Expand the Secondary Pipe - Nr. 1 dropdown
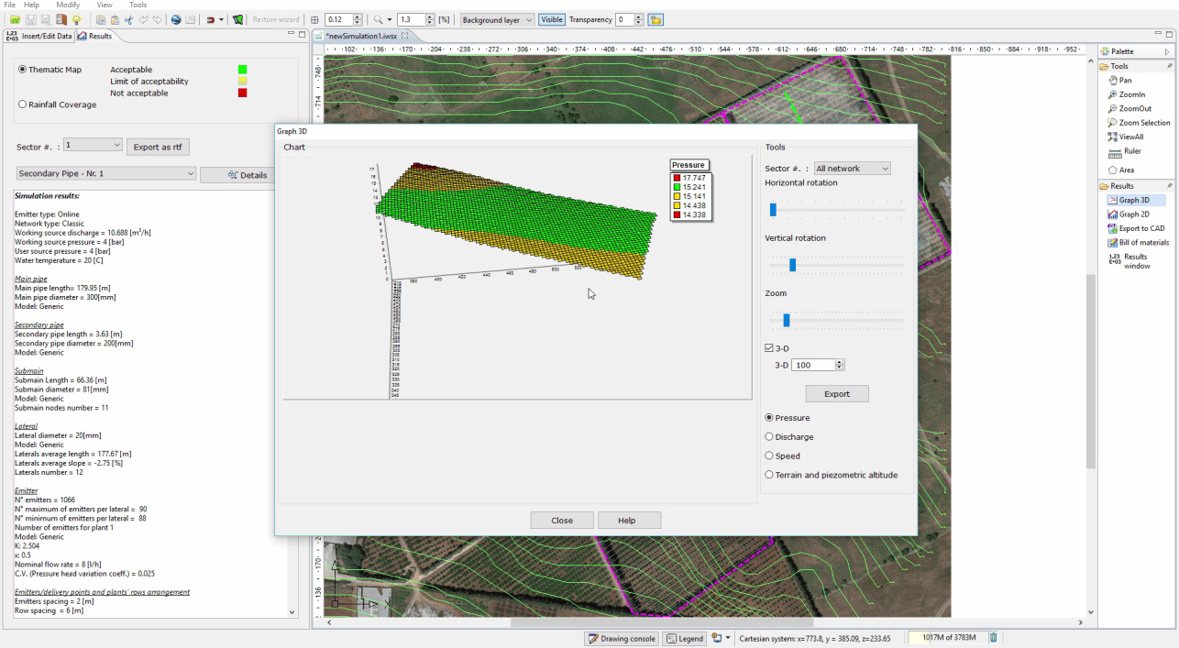Viewport: 1179px width, 648px height. pos(106,173)
